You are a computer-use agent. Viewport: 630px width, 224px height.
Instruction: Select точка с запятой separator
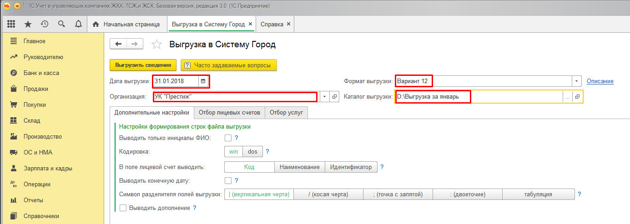tap(398, 194)
